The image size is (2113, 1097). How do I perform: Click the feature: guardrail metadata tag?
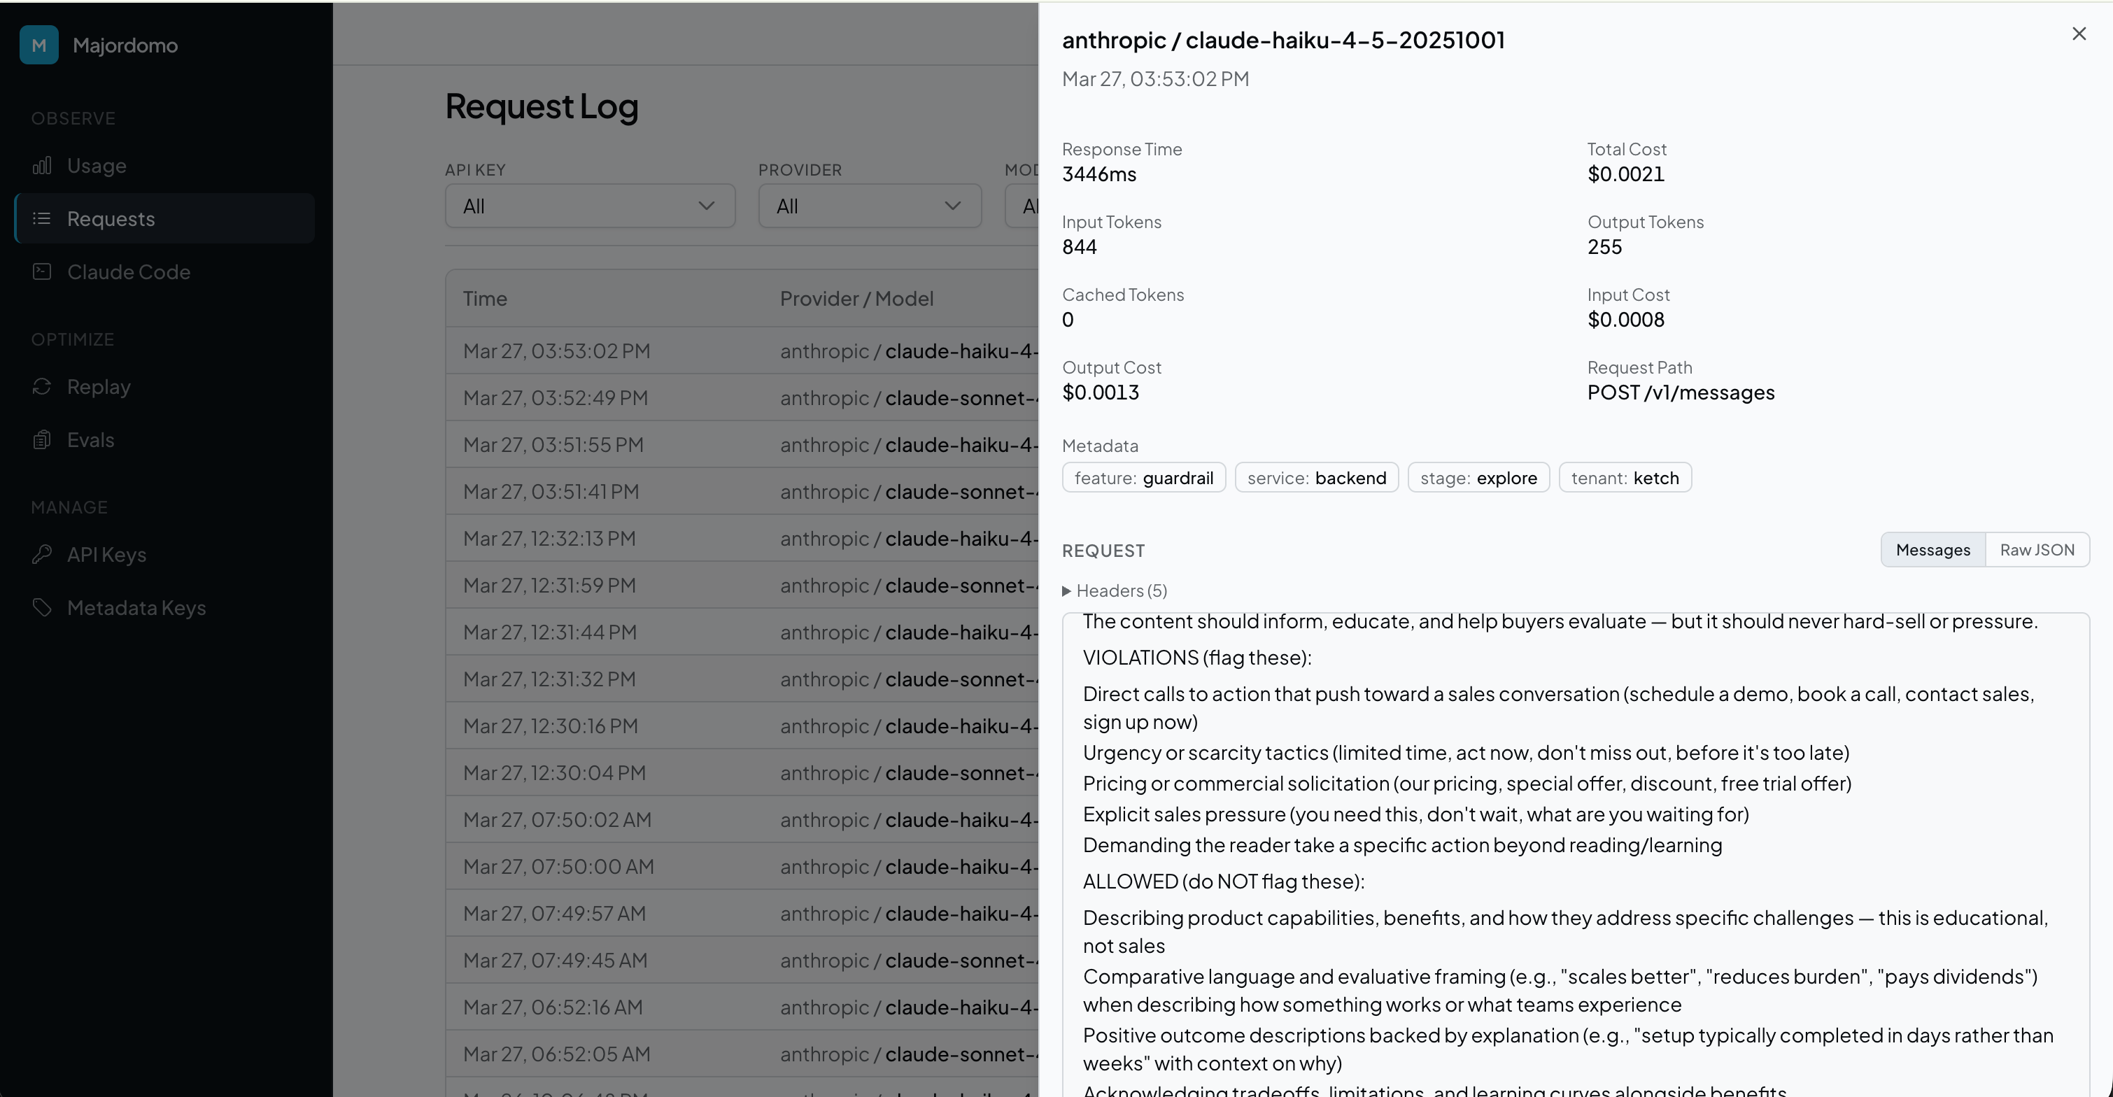pos(1143,476)
